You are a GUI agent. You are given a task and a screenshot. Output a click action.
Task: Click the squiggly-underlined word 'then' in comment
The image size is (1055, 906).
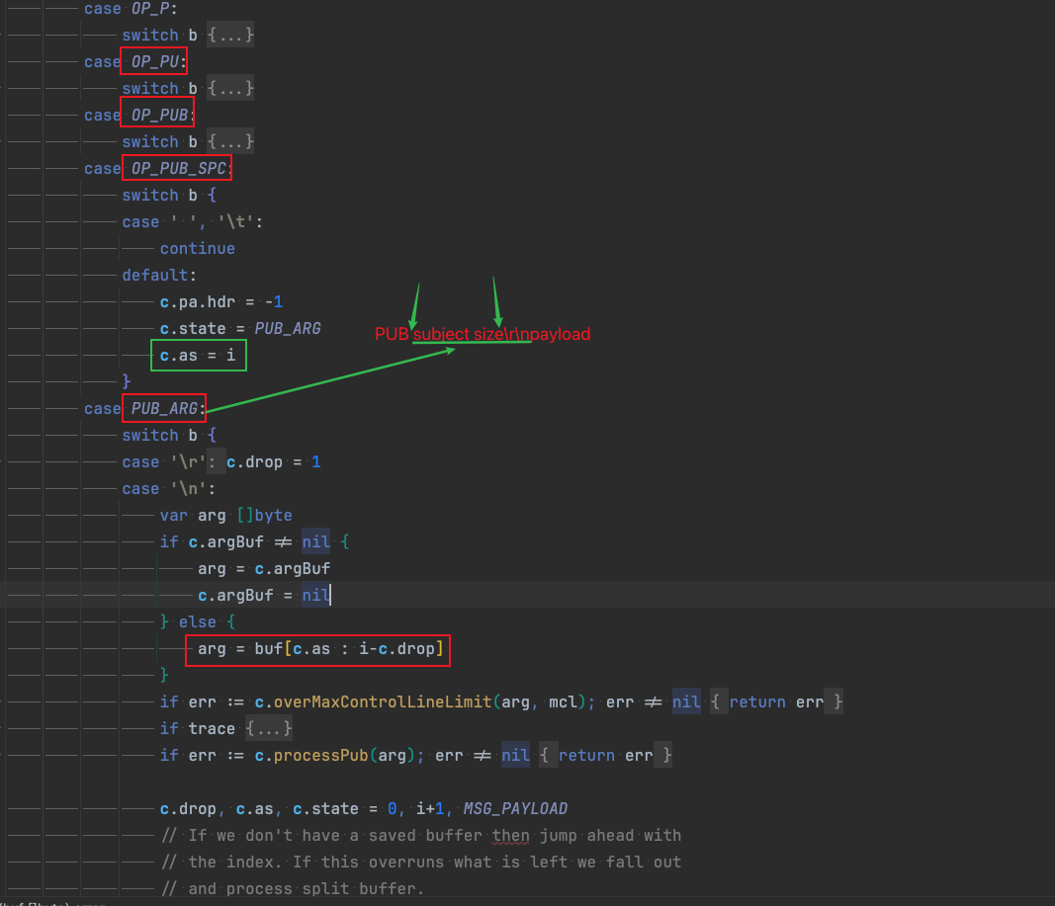(x=509, y=836)
